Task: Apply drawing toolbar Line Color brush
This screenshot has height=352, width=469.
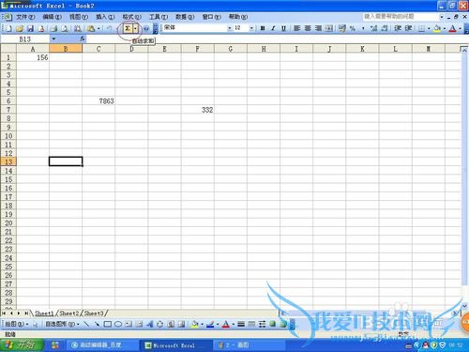Action: coord(210,324)
